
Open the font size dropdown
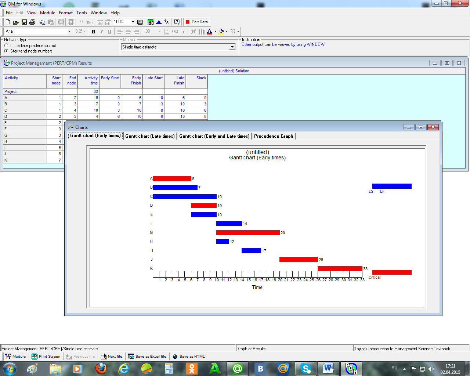coord(84,32)
